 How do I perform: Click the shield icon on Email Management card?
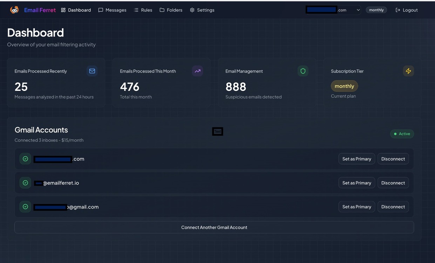(x=303, y=71)
